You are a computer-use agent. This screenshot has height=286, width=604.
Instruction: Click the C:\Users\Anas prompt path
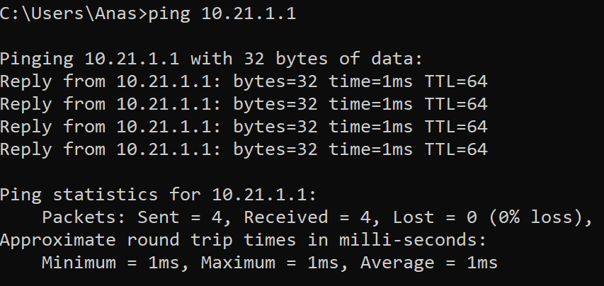[x=71, y=14]
